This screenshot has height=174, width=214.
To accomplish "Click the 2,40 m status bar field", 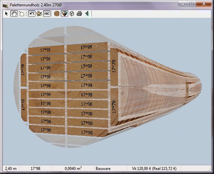I will tap(11, 169).
